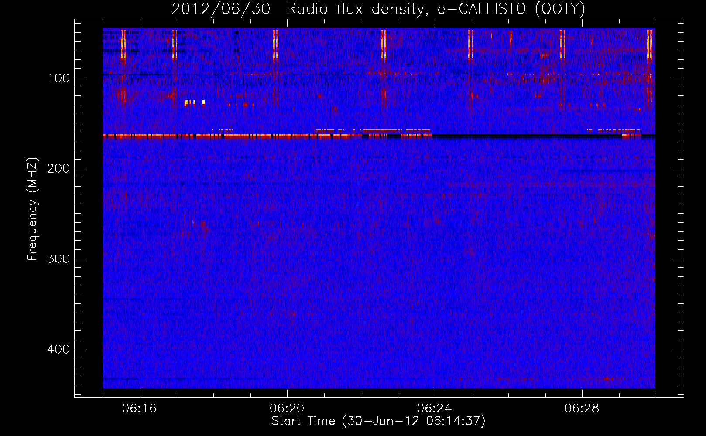Image resolution: width=706 pixels, height=436 pixels.
Task: Click the 100 frequency tick label
Action: [x=59, y=78]
